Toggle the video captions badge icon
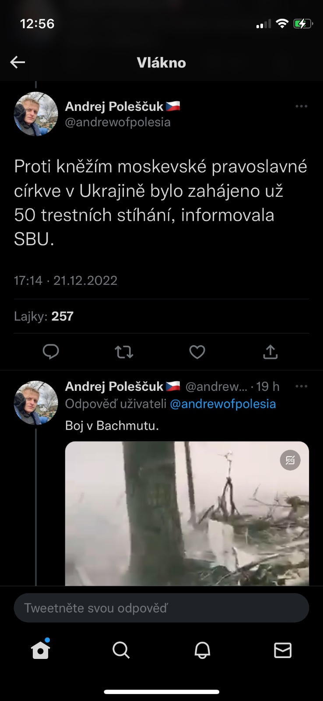Viewport: 323px width, 701px height. click(x=290, y=460)
